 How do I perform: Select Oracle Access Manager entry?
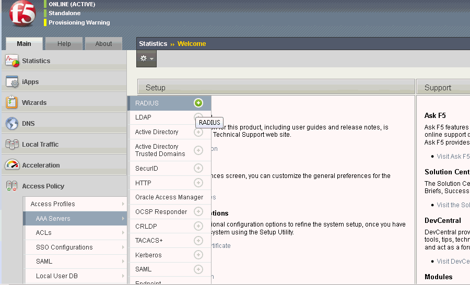[169, 197]
